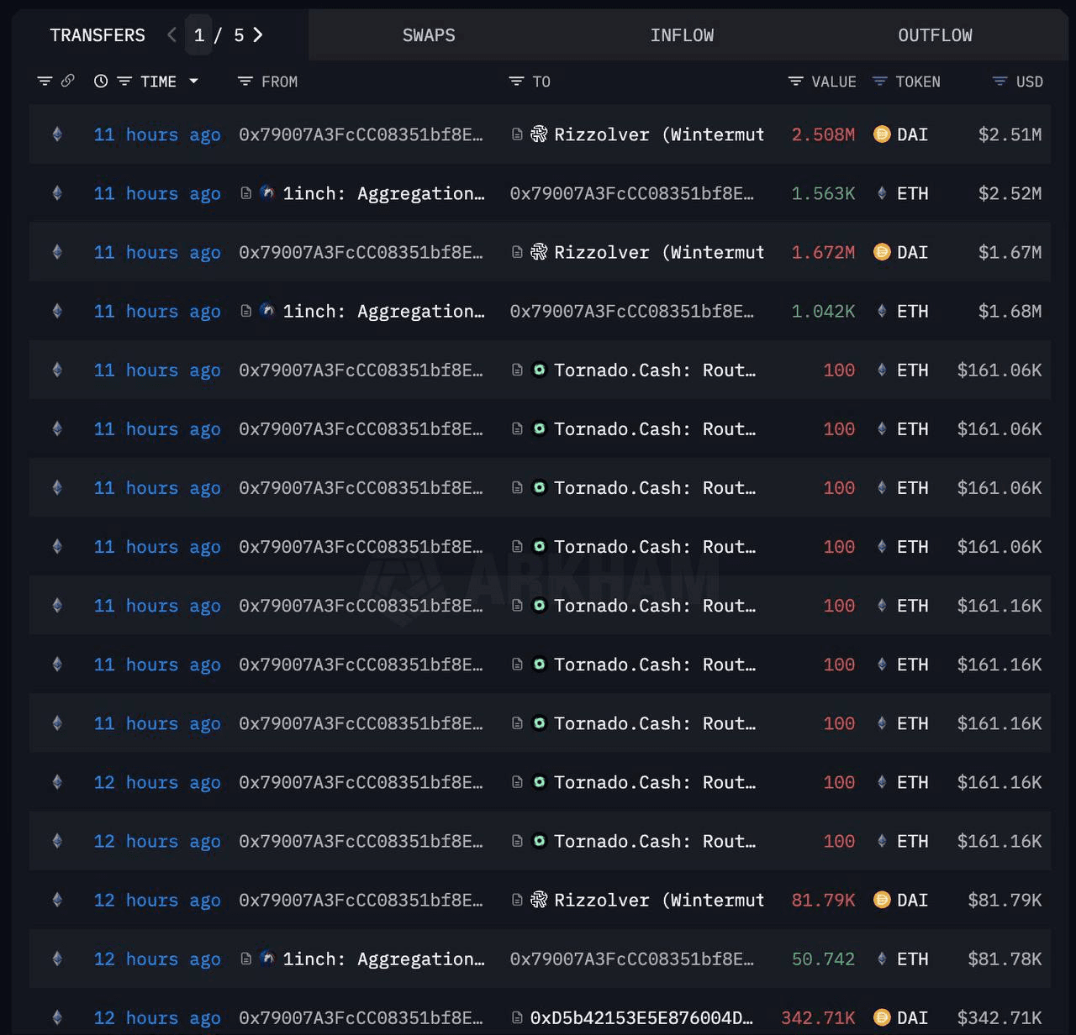Open the 1inch Aggregation sender for the 1.563K ETH transfer
This screenshot has height=1035, width=1076.
point(382,193)
